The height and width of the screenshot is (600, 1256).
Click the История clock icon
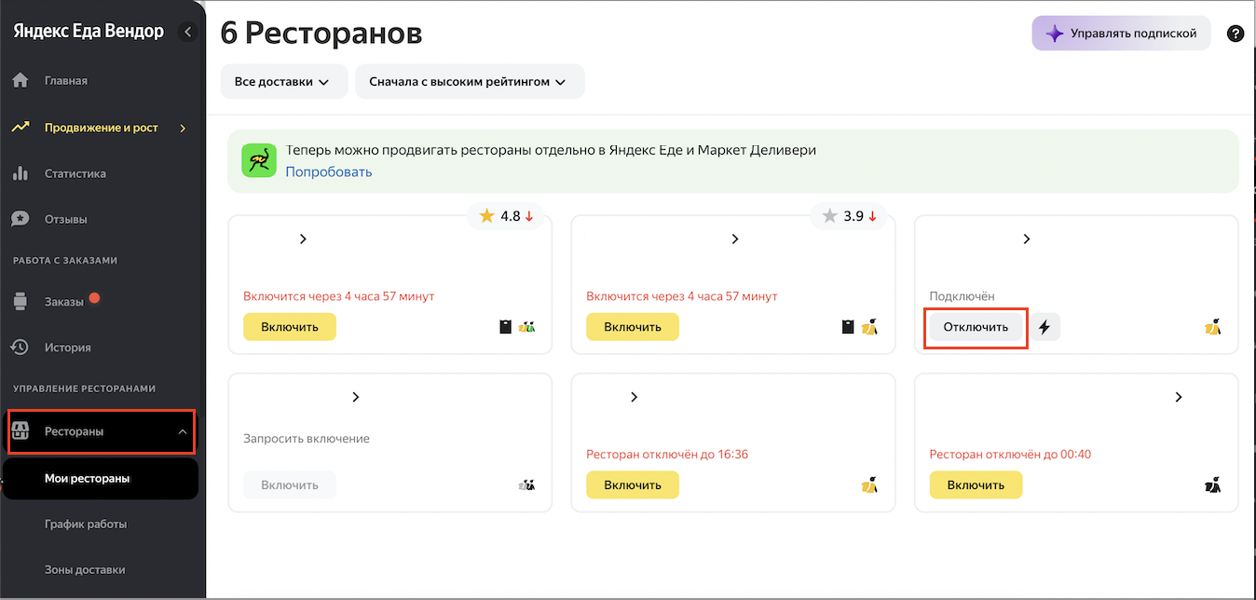20,348
